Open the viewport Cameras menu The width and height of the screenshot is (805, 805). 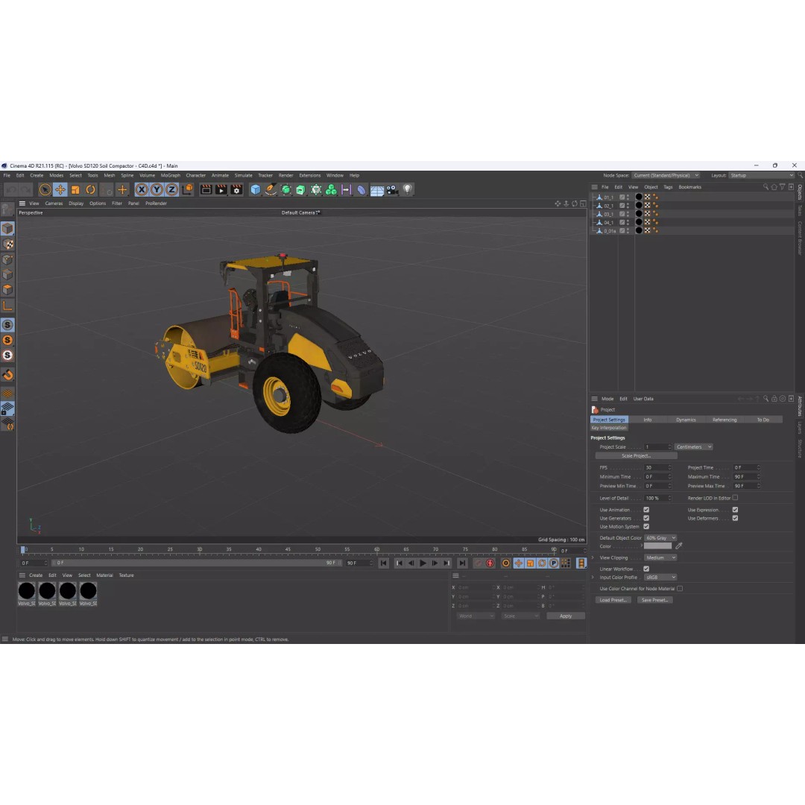(x=54, y=203)
